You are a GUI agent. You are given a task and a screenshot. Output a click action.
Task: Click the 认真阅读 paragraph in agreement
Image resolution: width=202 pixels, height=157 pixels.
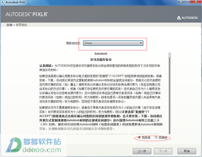(x=100, y=68)
